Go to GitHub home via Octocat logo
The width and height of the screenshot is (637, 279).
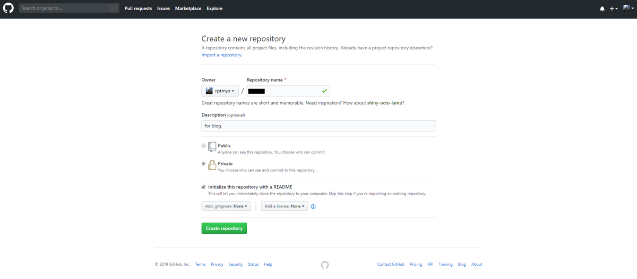pos(9,8)
